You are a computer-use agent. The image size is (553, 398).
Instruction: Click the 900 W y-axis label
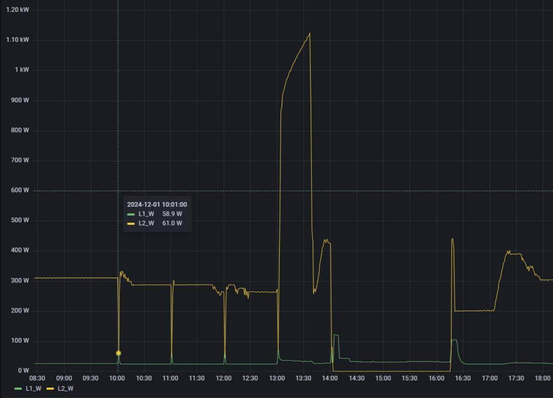pos(20,100)
